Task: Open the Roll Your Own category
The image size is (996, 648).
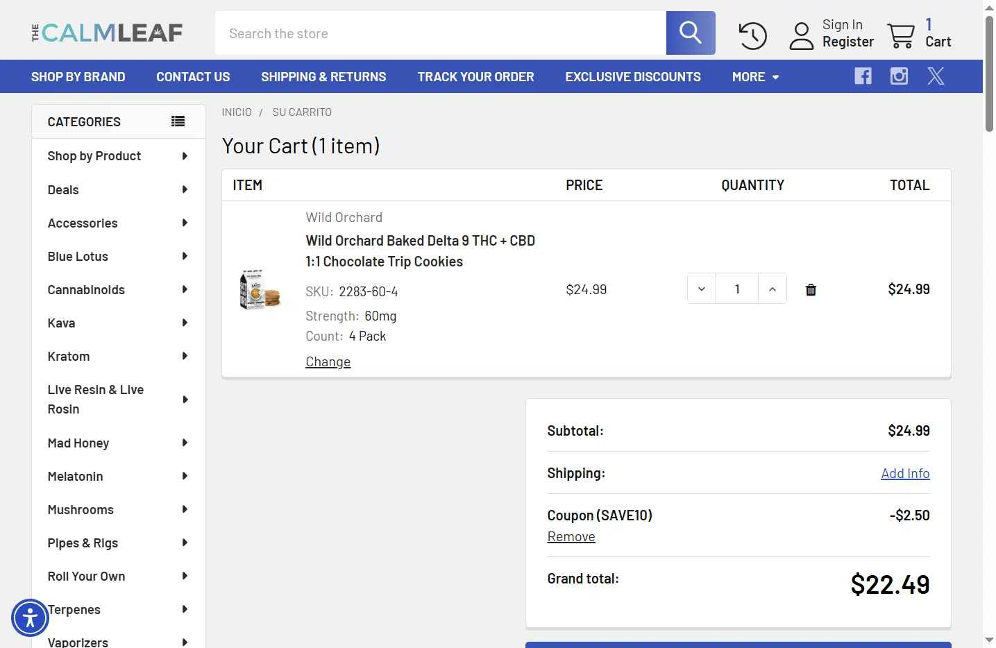Action: pos(86,576)
